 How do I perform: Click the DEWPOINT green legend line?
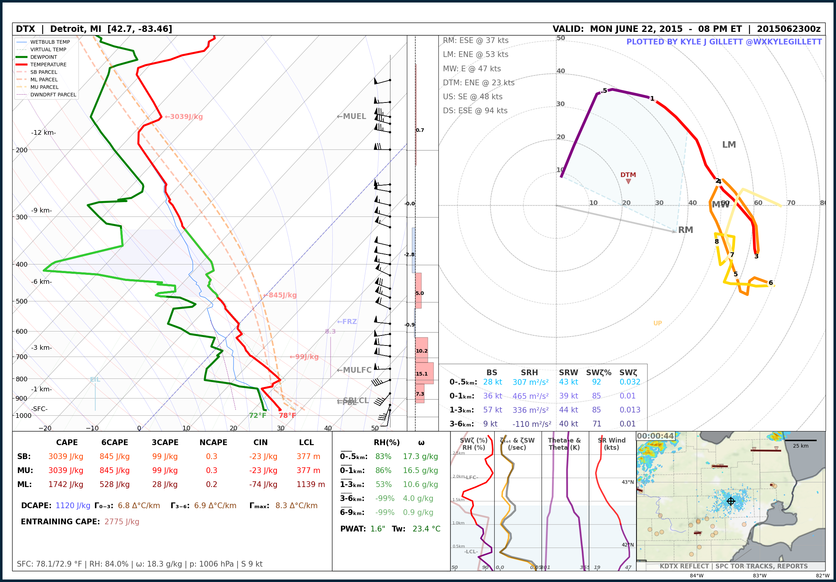pyautogui.click(x=21, y=57)
